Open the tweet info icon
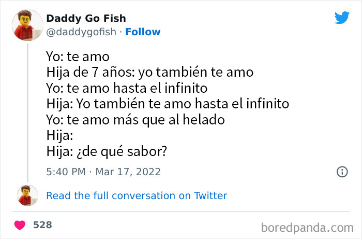Screen dimensions: 362x239 coord(342,172)
